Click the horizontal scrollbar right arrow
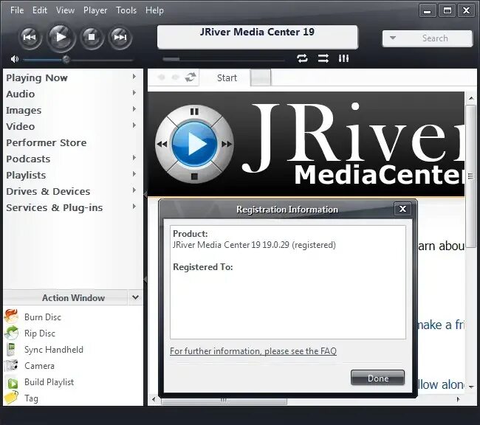Image resolution: width=480 pixels, height=425 pixels. click(x=459, y=399)
